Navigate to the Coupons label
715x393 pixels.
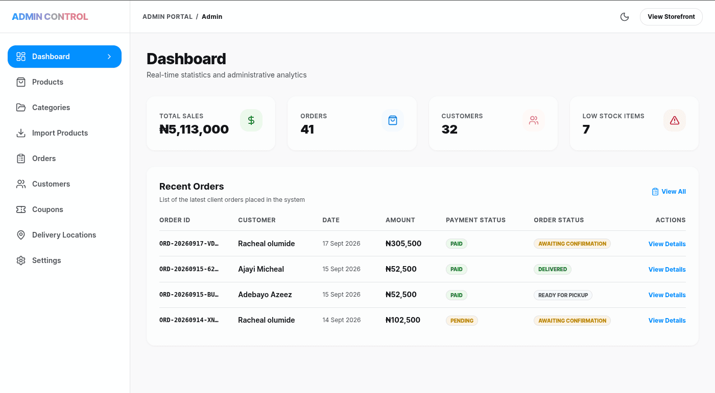pyautogui.click(x=47, y=209)
